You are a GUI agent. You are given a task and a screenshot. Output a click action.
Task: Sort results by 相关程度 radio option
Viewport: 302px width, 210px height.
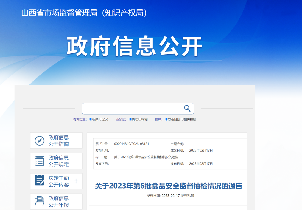183,119
